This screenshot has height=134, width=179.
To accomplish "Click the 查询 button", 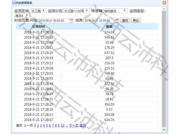I will 125,20.
